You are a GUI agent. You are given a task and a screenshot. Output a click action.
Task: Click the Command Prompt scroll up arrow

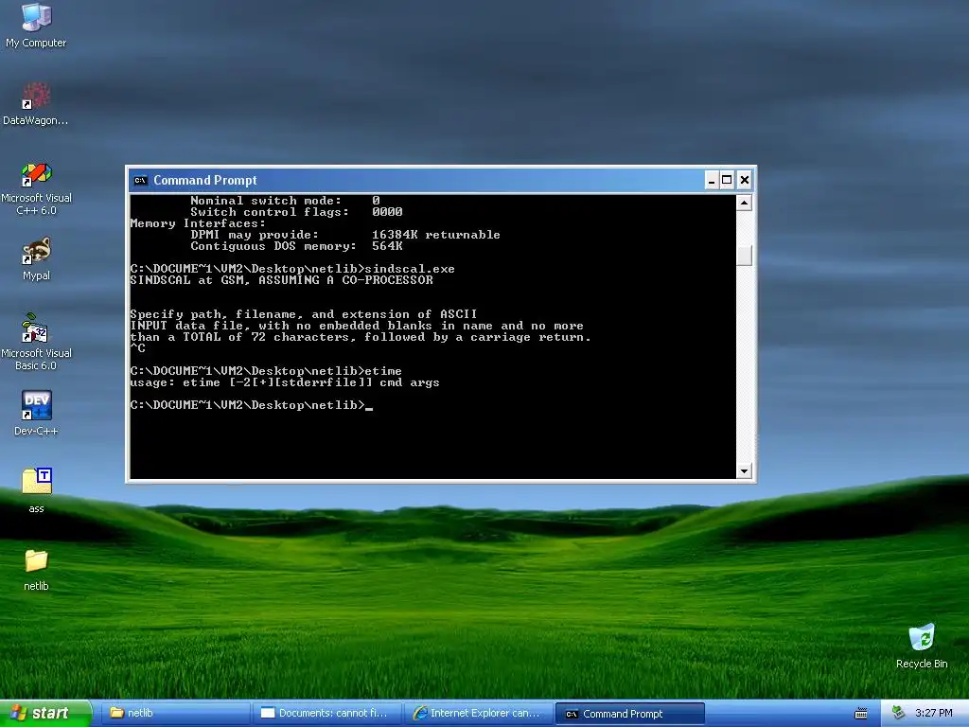[744, 203]
